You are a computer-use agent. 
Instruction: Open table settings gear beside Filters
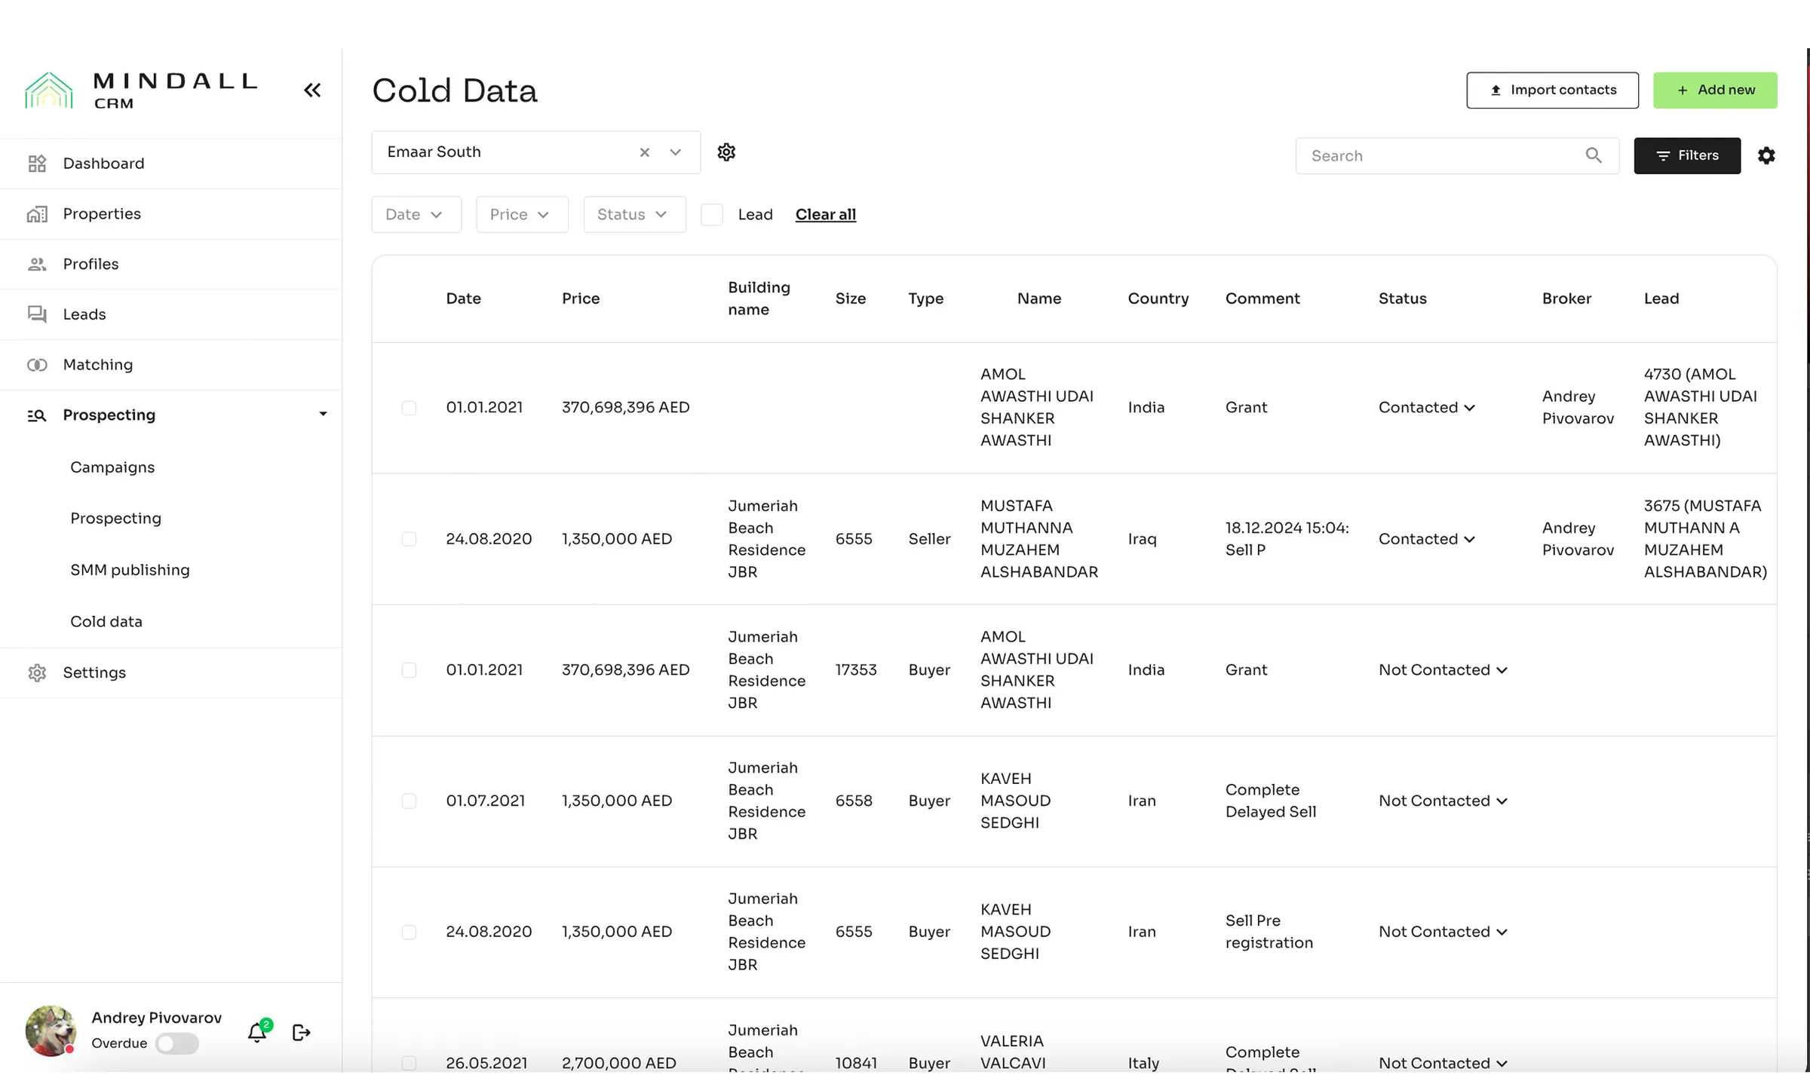click(1766, 156)
